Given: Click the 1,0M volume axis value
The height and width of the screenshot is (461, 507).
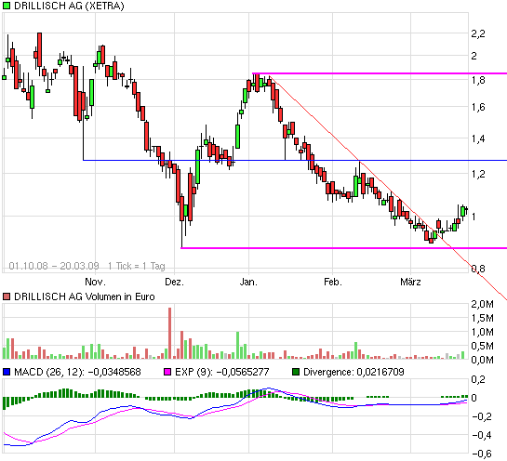Looking at the screenshot, I should coord(483,332).
